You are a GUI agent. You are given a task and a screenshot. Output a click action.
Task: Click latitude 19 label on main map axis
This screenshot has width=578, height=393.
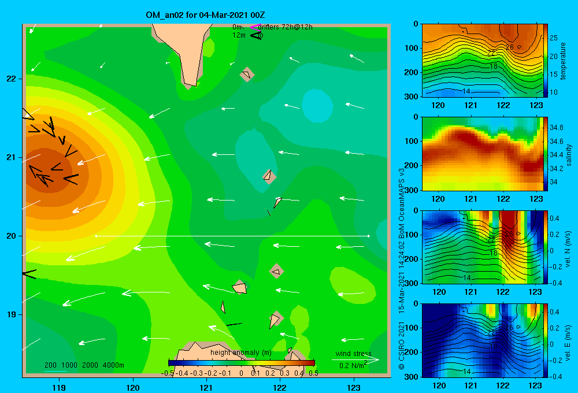tap(11, 314)
